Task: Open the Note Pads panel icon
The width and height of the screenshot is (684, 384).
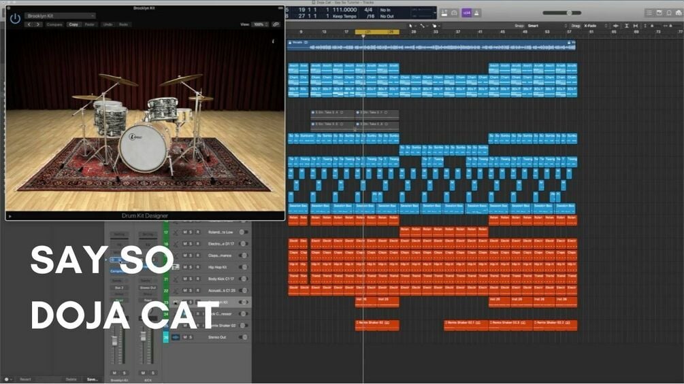Action: click(x=659, y=13)
